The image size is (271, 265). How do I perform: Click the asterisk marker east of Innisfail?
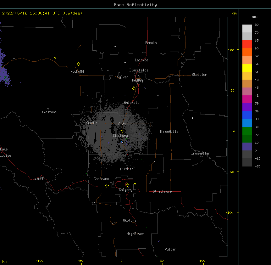pos(158,95)
